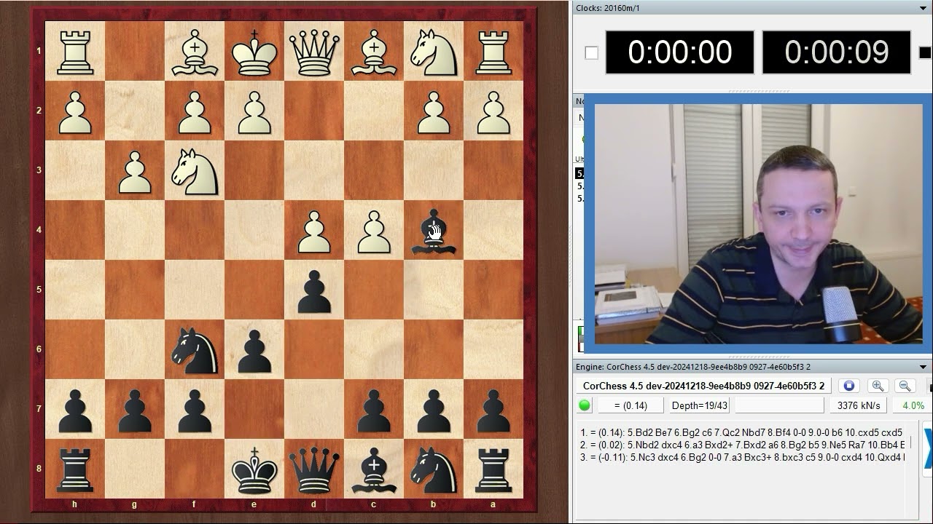
Task: Toggle the black side clock indicator
Action: pos(925,52)
